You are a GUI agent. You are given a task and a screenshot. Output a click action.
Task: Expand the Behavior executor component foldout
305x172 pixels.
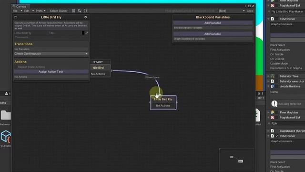[x=268, y=81]
